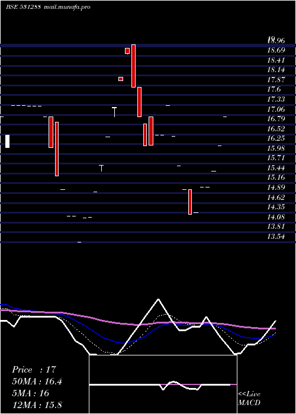
Task: Click the 14.89 price axis label
Action: (x=276, y=187)
